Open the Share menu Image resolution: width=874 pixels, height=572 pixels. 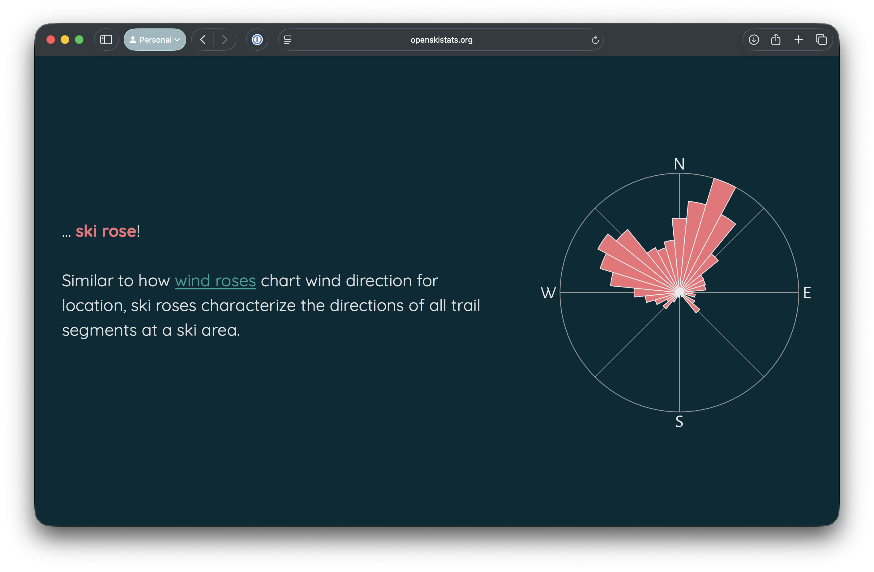pyautogui.click(x=776, y=40)
